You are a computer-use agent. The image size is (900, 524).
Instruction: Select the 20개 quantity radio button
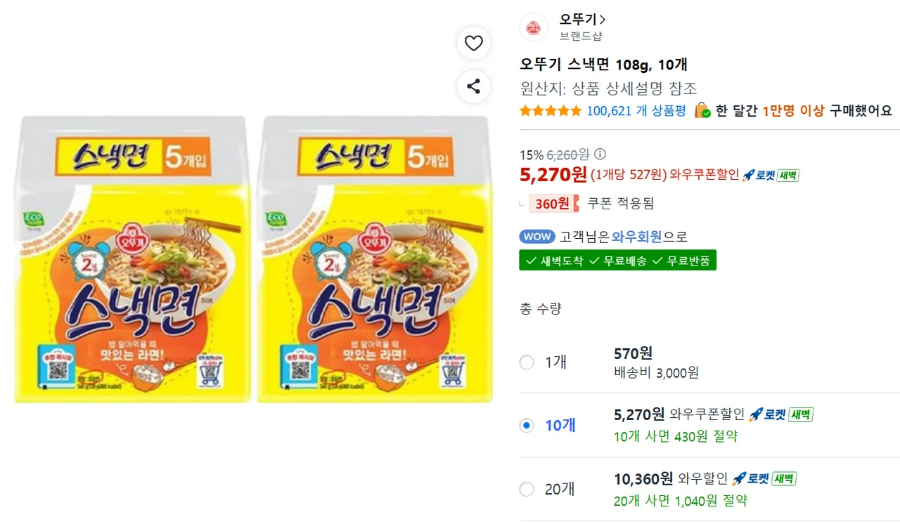point(527,489)
